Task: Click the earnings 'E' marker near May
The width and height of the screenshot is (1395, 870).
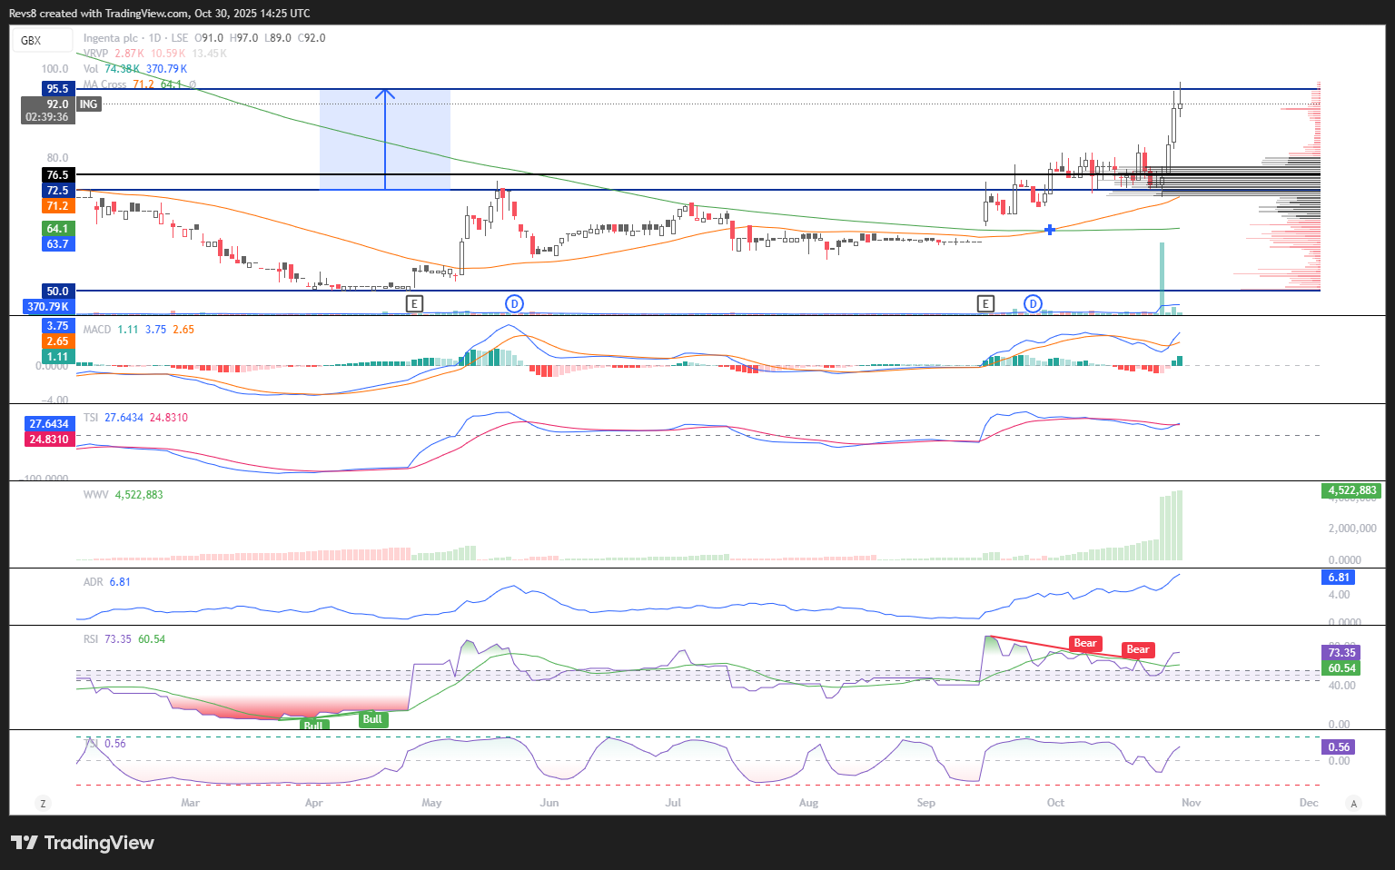Action: 414,303
